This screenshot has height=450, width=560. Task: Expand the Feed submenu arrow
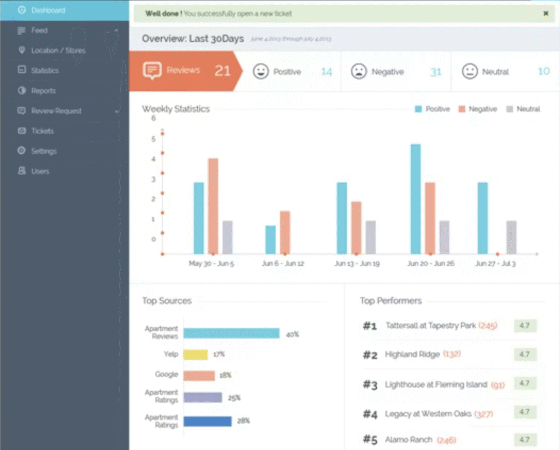coord(116,31)
